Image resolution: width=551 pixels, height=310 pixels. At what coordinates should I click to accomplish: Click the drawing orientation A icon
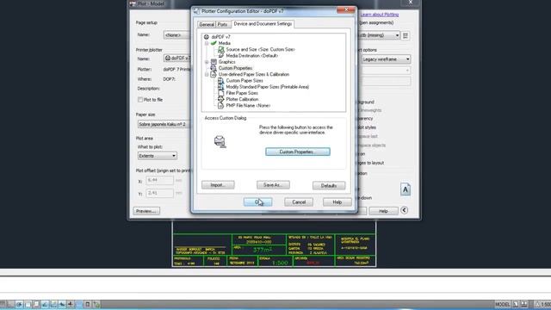(x=406, y=189)
